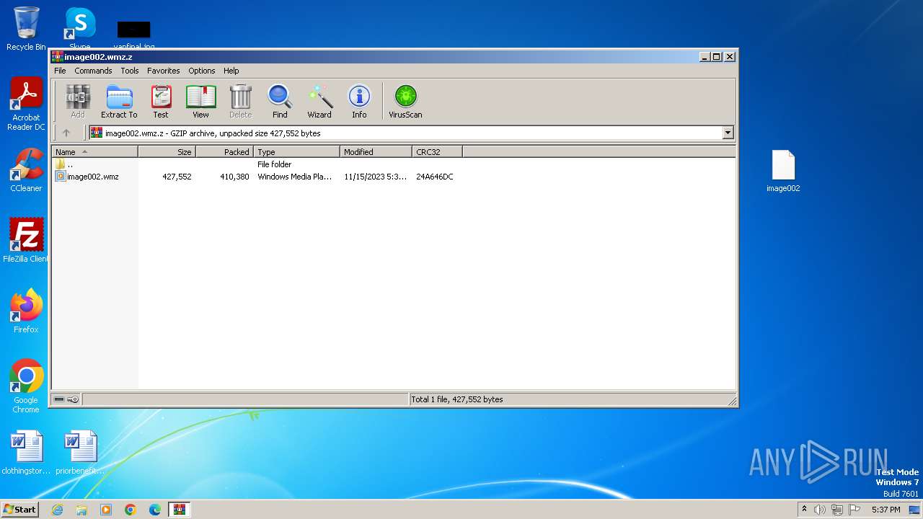
Task: Click the 'Windows Media Pla...' type cell
Action: click(x=295, y=177)
